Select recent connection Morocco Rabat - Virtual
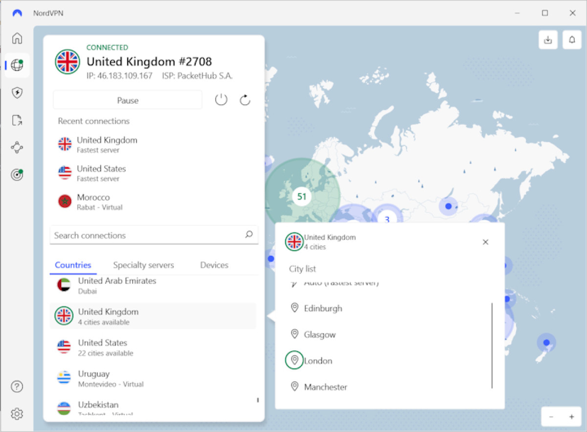 [x=154, y=202]
